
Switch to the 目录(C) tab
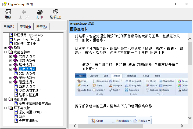click(9, 26)
